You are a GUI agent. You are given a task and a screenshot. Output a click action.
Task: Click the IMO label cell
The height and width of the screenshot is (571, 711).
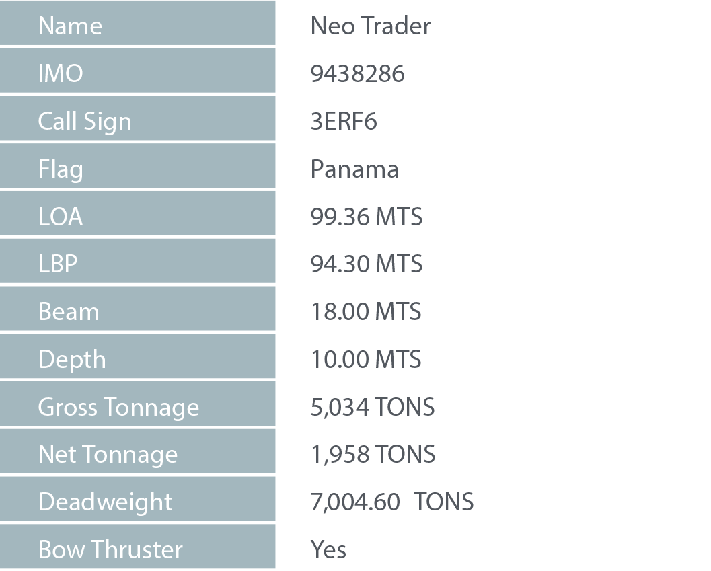pos(137,71)
